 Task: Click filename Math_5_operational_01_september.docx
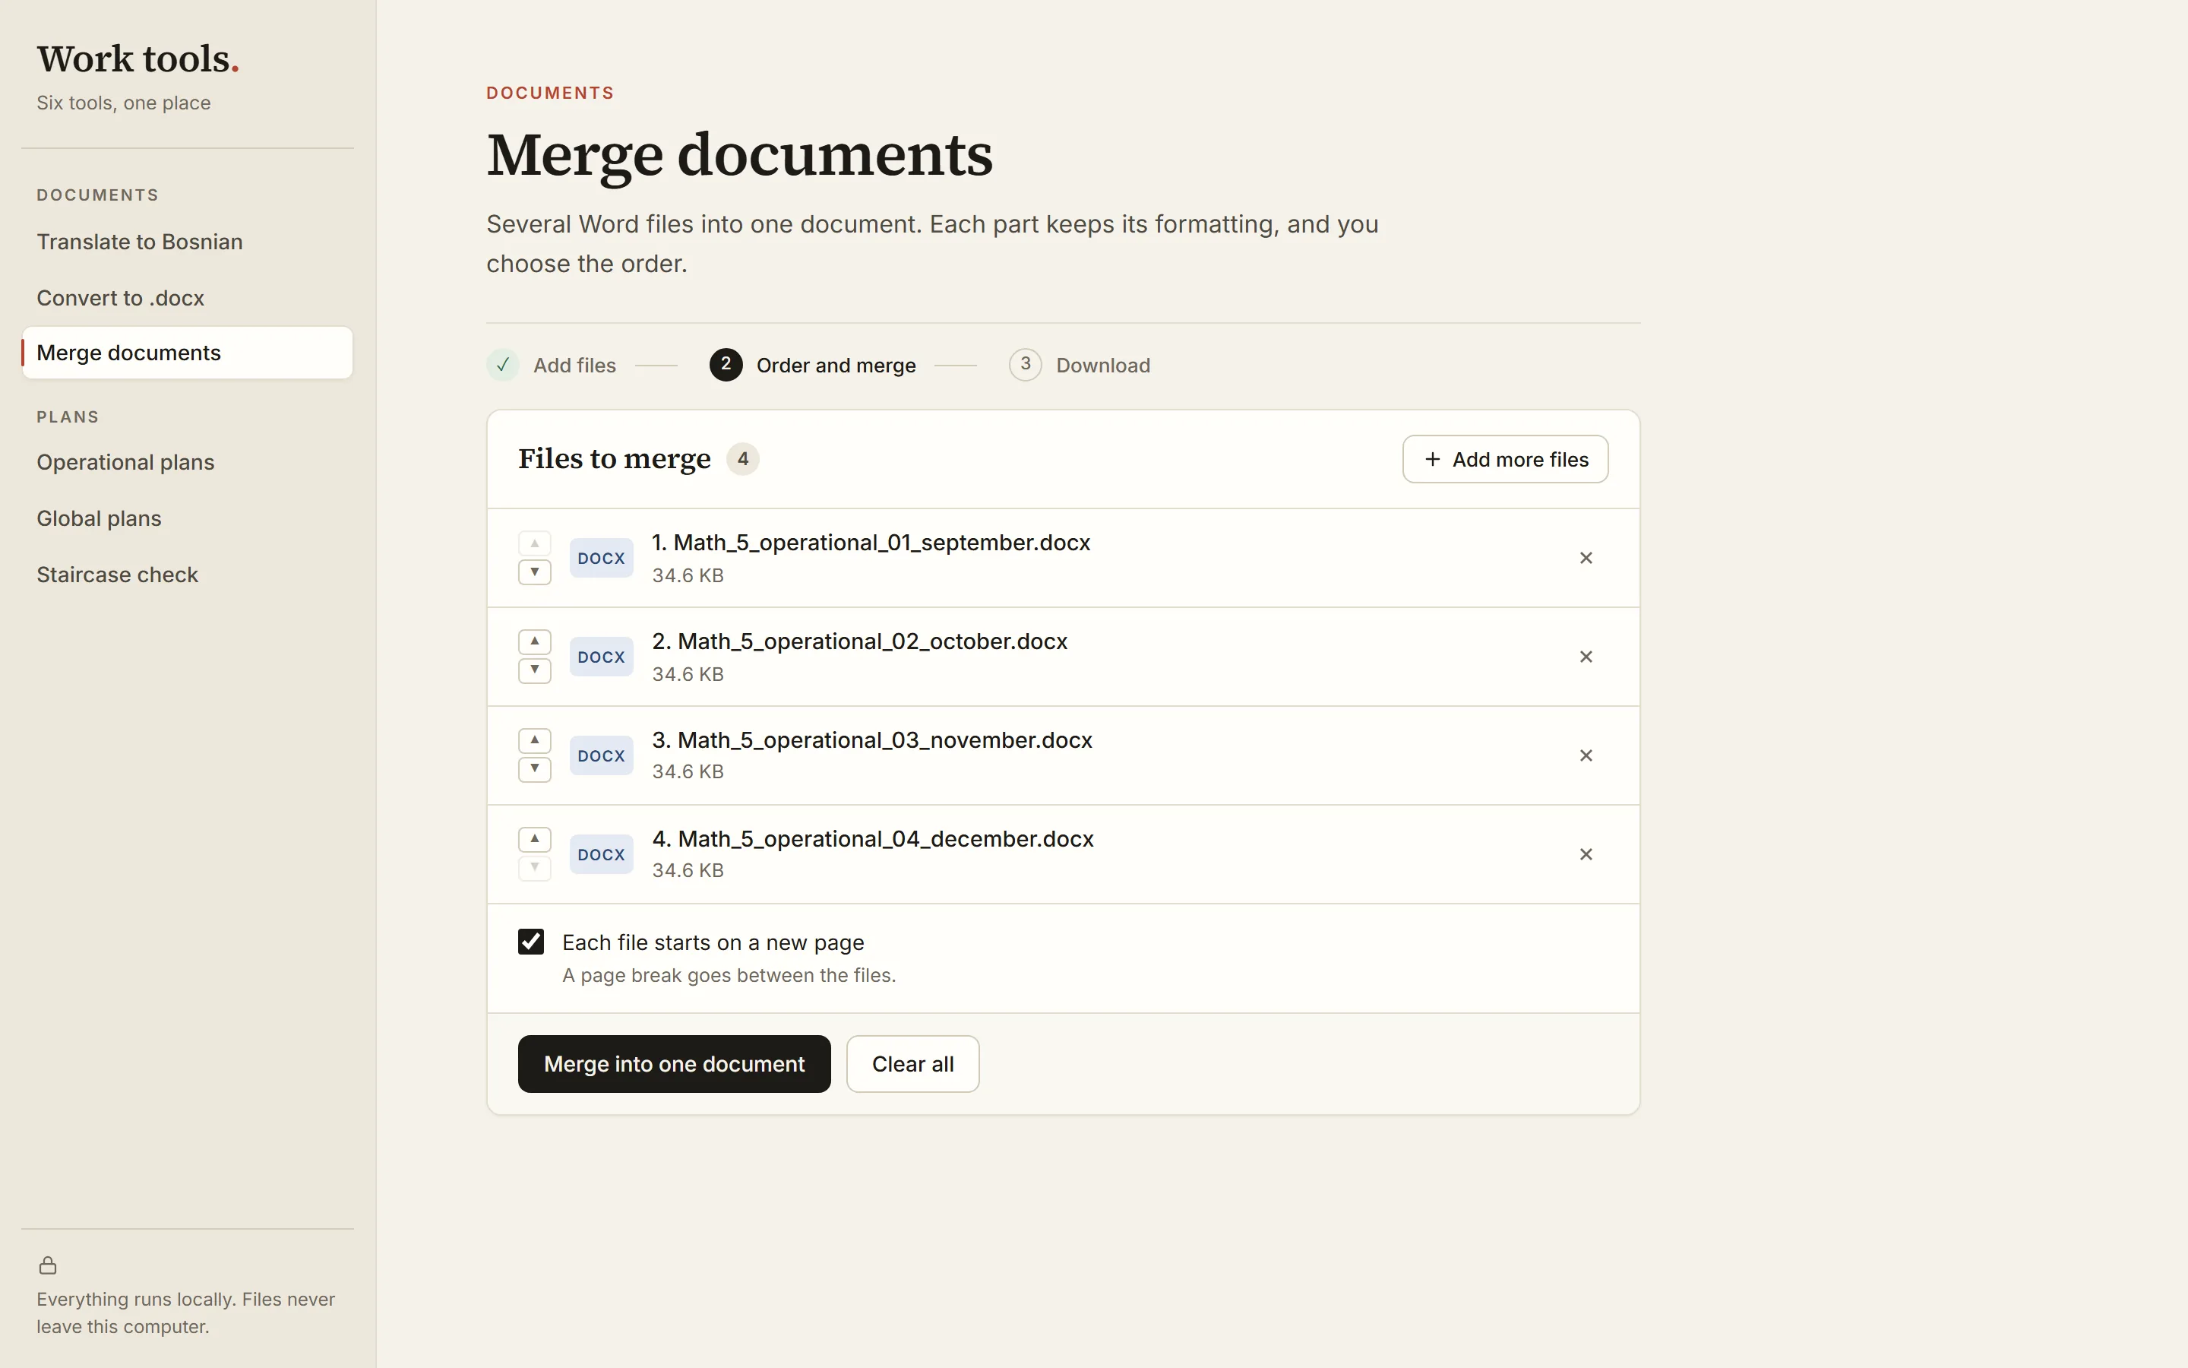click(871, 542)
